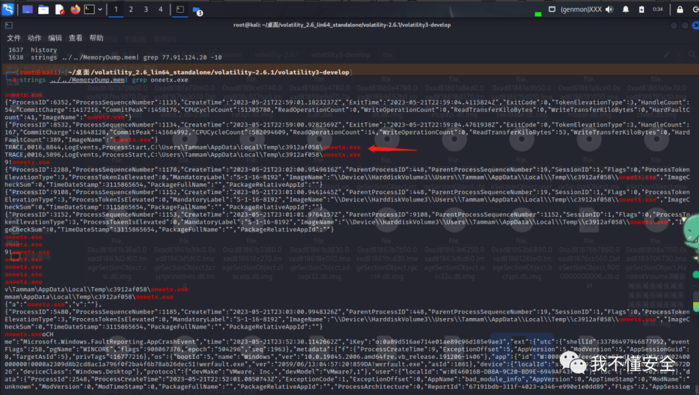Click 'grep oneetx.exe' in the command line
The image size is (699, 395).
[x=160, y=80]
